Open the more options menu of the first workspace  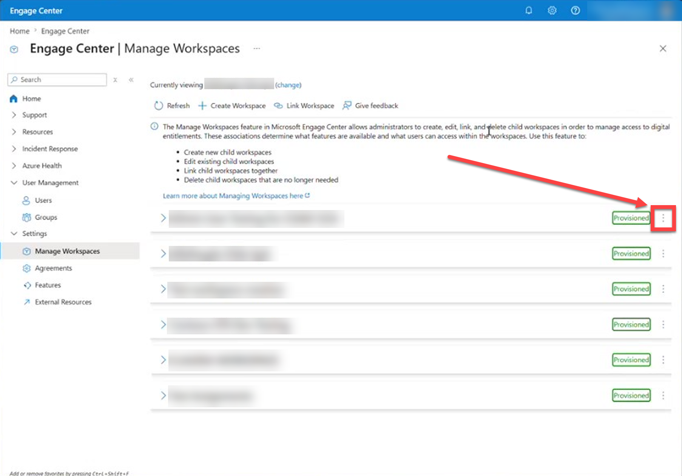click(663, 218)
